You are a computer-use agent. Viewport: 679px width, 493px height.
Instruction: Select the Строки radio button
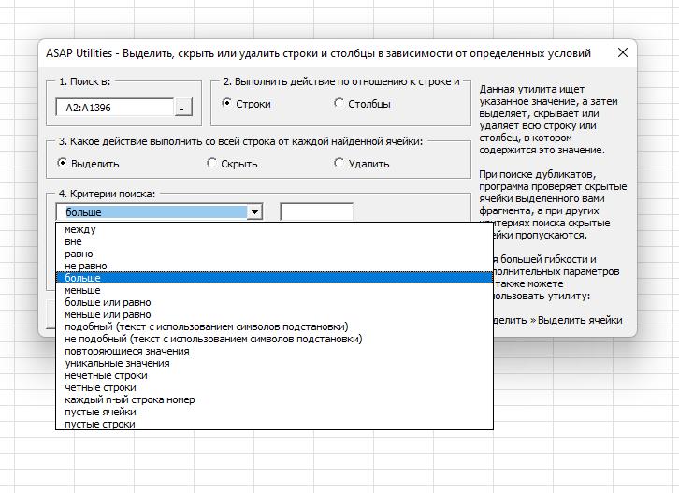pyautogui.click(x=227, y=104)
